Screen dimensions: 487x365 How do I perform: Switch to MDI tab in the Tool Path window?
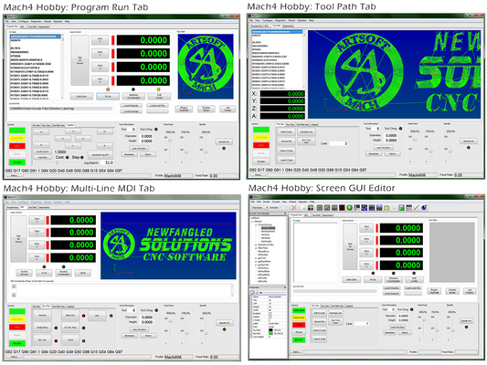point(267,26)
